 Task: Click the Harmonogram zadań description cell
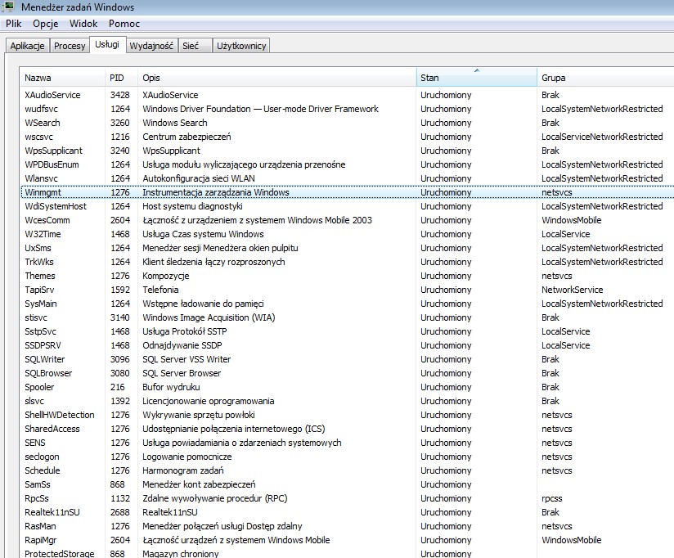pos(182,470)
